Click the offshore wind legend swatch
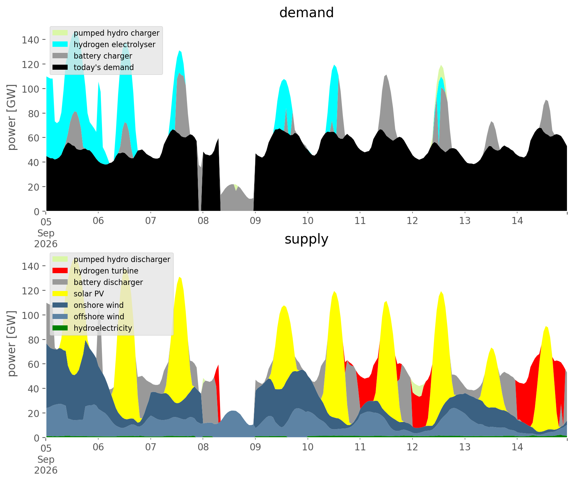This screenshot has width=574, height=482. [61, 317]
